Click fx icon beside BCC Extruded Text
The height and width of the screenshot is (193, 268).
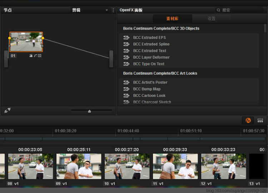pyautogui.click(x=126, y=51)
